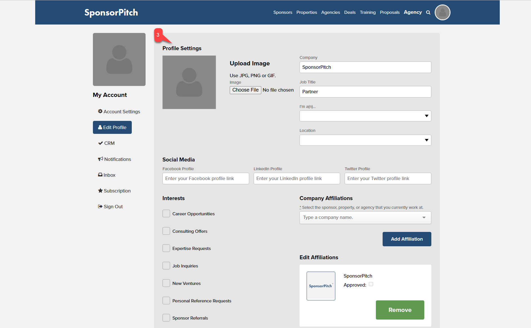Image resolution: width=531 pixels, height=328 pixels.
Task: Check the Job Inquiries interest
Action: pos(166,266)
